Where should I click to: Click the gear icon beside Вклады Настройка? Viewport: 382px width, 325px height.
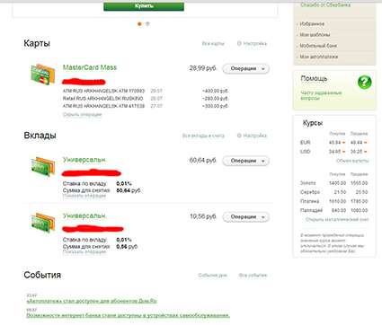[239, 136]
